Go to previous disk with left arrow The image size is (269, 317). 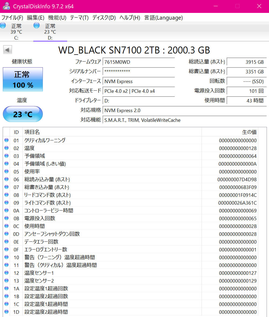(x=8, y=50)
